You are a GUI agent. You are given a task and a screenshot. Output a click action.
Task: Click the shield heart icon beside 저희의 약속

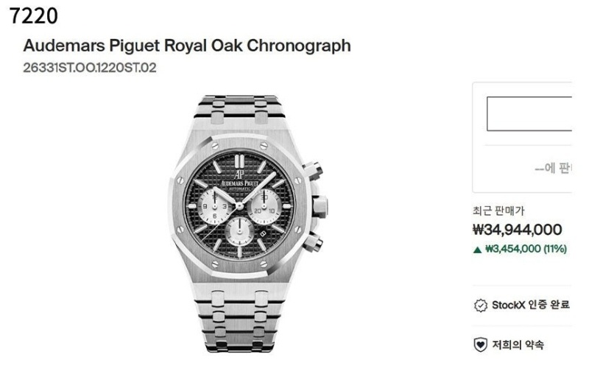(480, 344)
